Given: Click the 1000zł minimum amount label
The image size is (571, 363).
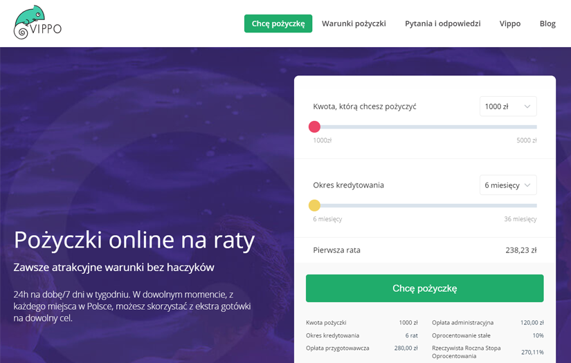Looking at the screenshot, I should coord(323,140).
